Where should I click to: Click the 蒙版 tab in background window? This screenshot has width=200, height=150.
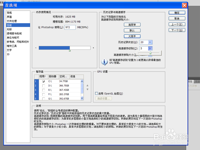click(x=197, y=81)
